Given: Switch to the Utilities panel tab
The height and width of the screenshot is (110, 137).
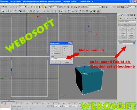Looking at the screenshot, I should [134, 15].
